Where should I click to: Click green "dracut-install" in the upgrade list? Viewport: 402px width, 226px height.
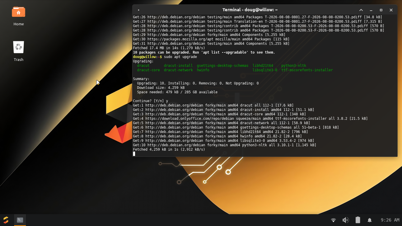point(178,66)
